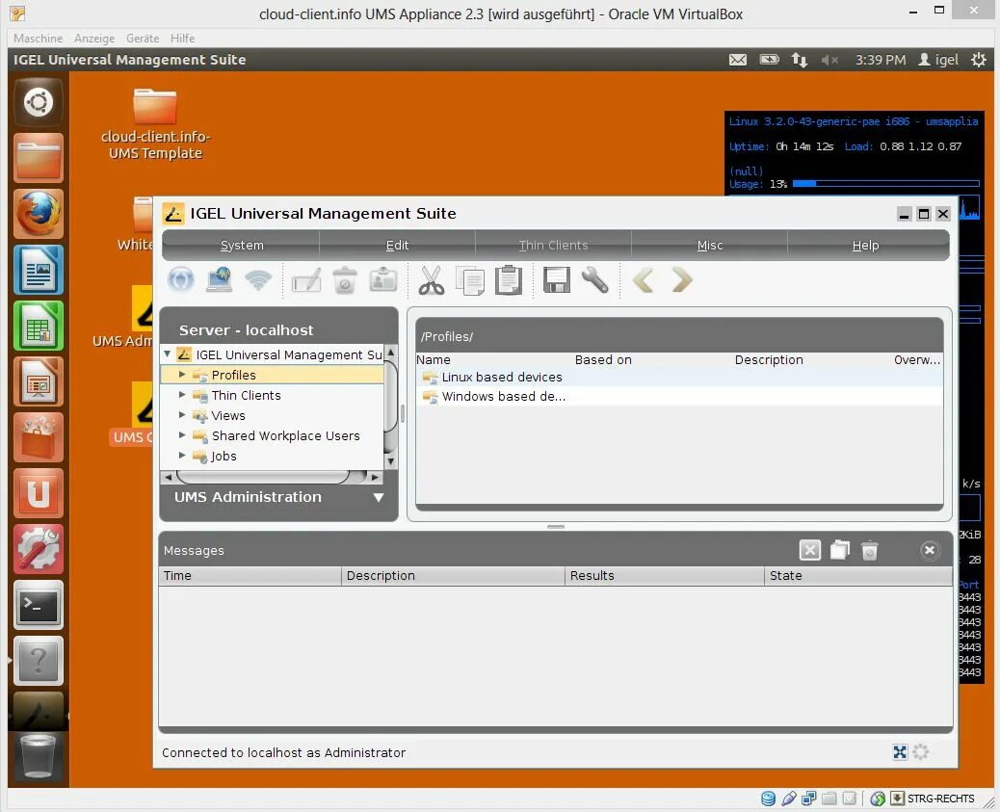Click the ID badge toolbar icon
Screen dimensions: 1000x812
[383, 280]
